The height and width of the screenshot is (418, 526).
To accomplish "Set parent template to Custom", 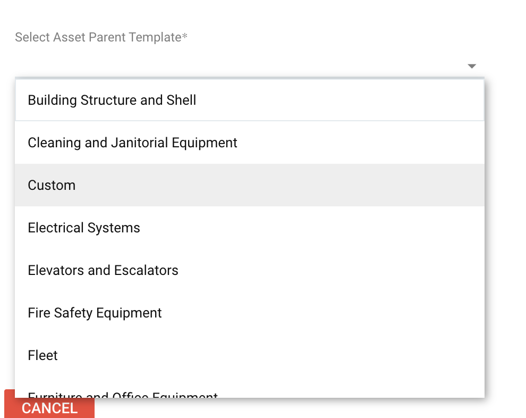I will tap(52, 185).
